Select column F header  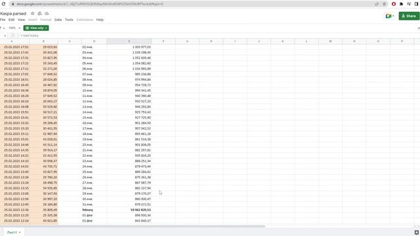point(163,41)
